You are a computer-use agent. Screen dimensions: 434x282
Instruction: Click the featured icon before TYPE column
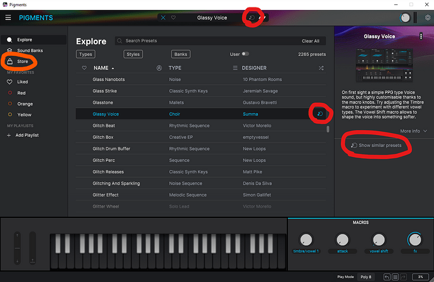coord(159,68)
